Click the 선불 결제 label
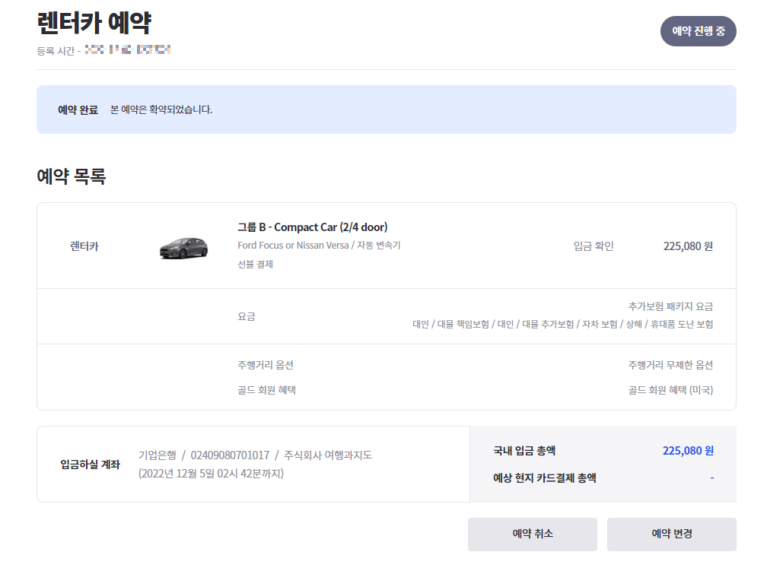This screenshot has width=767, height=571. point(255,265)
